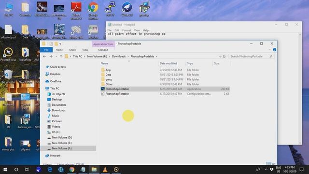Refresh the PhotoshopPortable folder view
Image resolution: width=309 pixels, height=174 pixels.
click(x=224, y=57)
